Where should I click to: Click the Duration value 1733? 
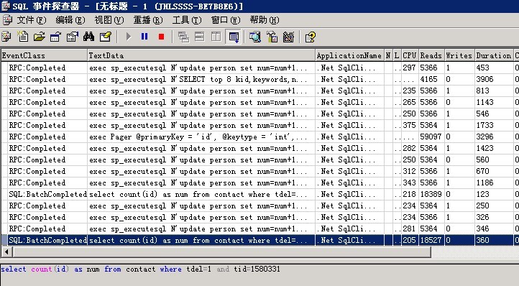click(484, 125)
